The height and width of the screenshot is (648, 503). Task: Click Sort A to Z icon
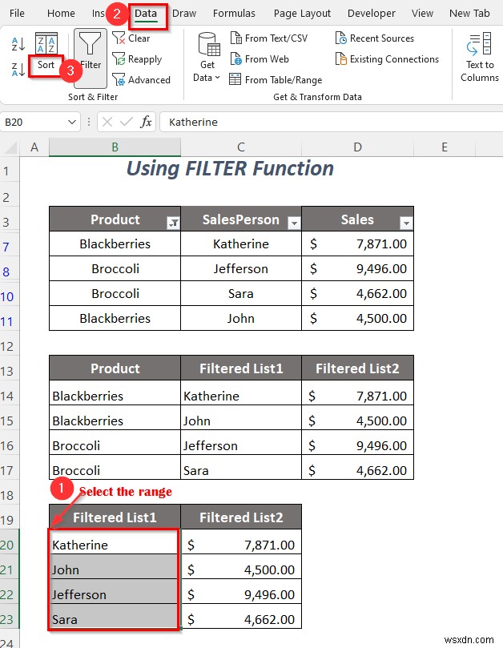tap(18, 44)
